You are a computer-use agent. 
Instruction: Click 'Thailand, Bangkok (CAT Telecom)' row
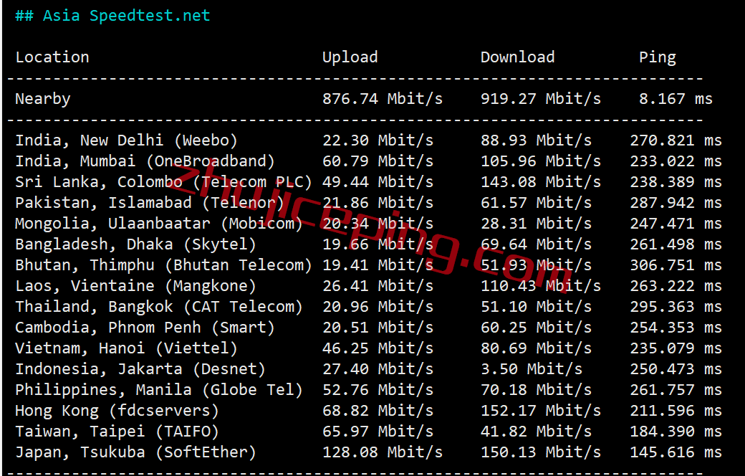click(x=159, y=307)
